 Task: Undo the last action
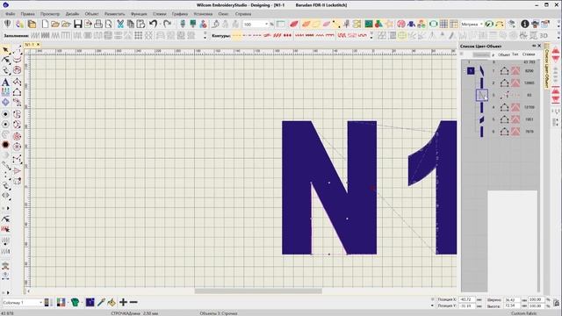click(154, 24)
